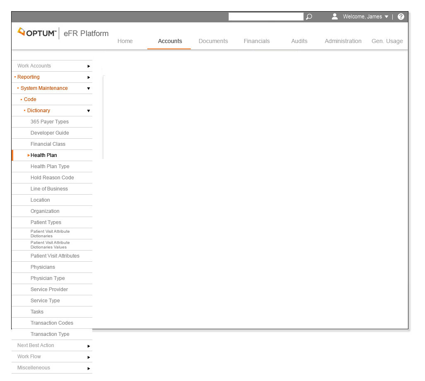Click the Optum logo

pos(37,33)
